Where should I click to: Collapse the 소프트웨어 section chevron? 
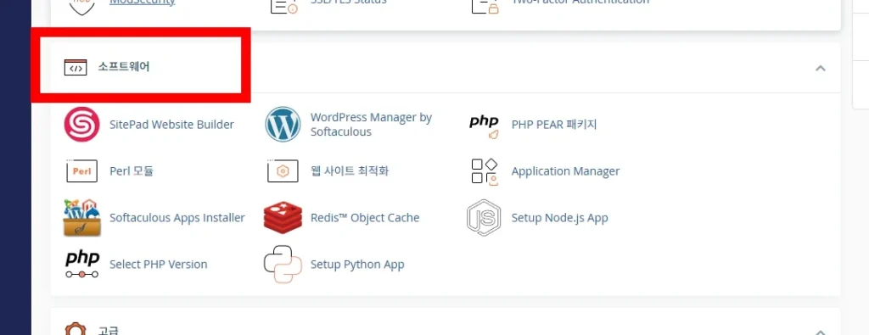click(x=821, y=68)
